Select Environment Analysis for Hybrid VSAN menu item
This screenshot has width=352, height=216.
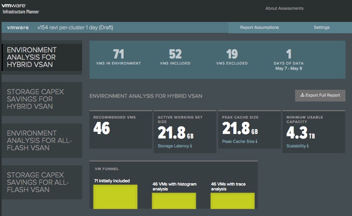[x=42, y=57]
